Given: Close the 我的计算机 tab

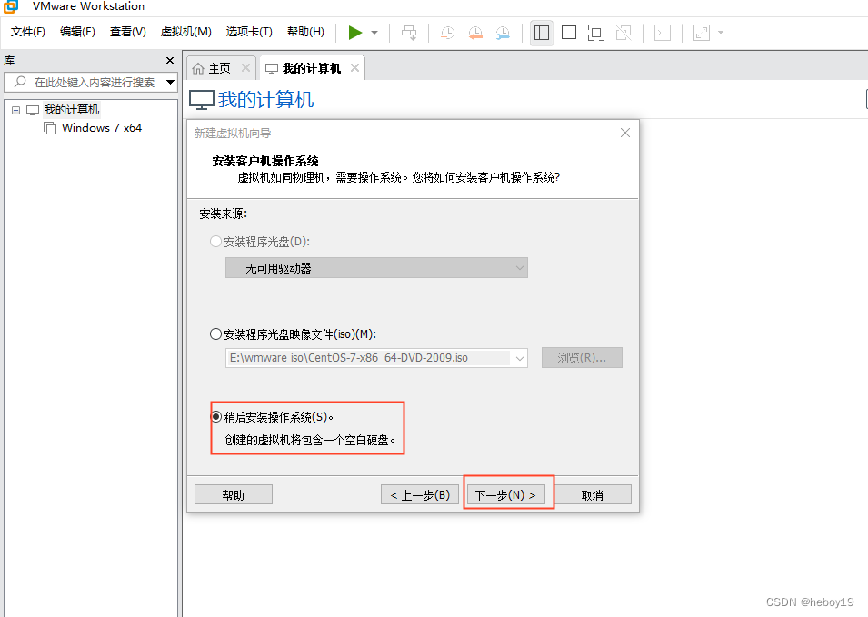Looking at the screenshot, I should [354, 67].
